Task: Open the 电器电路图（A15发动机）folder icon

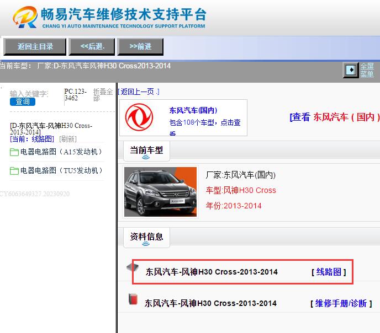Action: coord(14,152)
